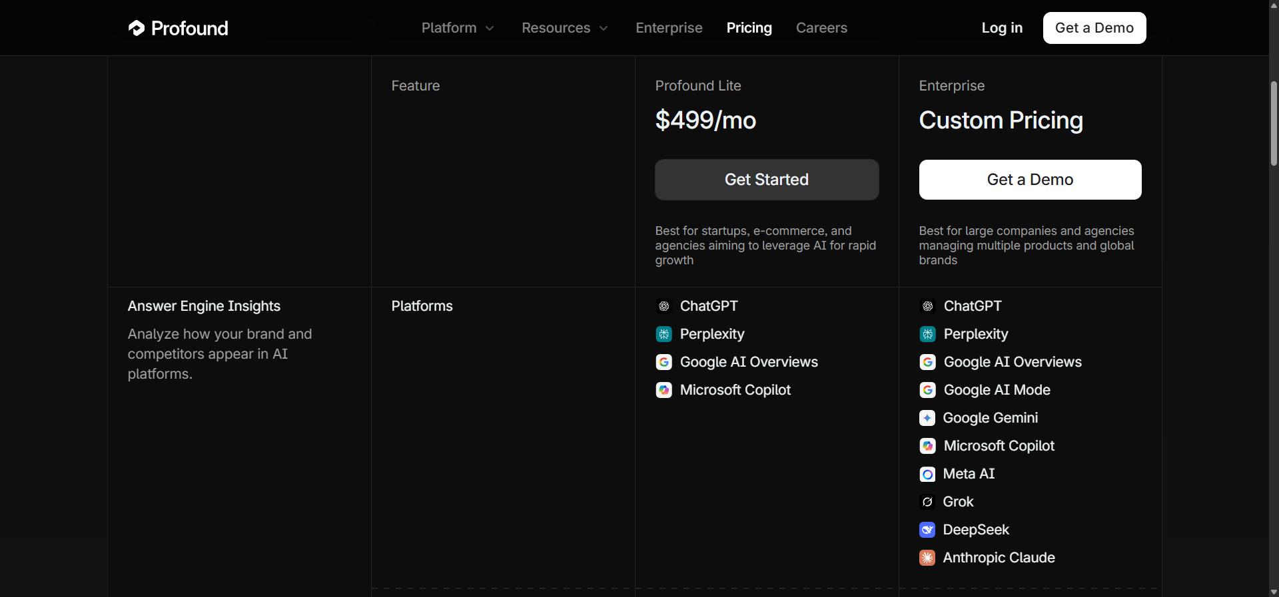Click the Feature column header

pyautogui.click(x=416, y=86)
